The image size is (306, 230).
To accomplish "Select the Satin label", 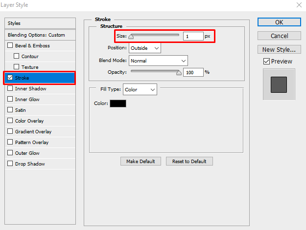I will click(x=20, y=110).
